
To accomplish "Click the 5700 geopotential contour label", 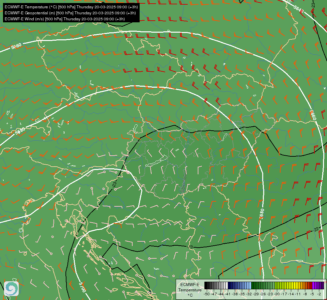I will tap(83, 287).
